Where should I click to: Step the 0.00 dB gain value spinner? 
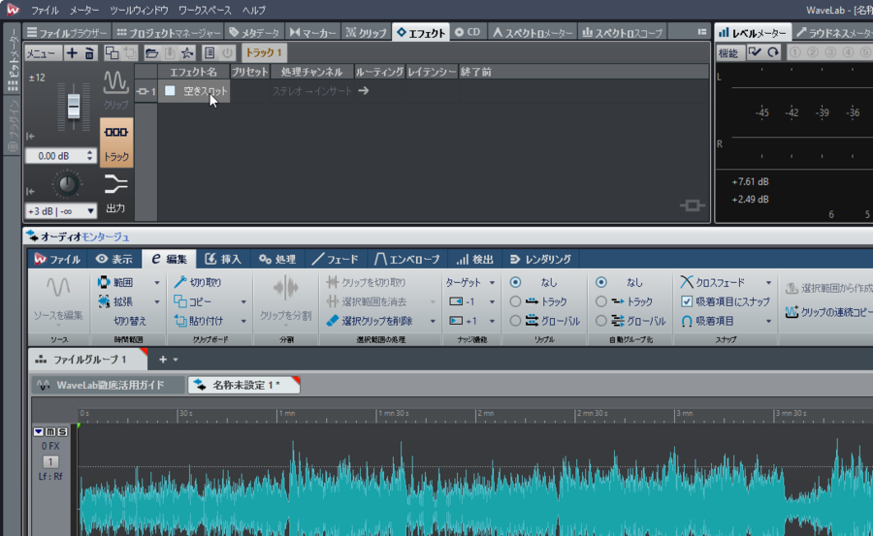(x=90, y=156)
